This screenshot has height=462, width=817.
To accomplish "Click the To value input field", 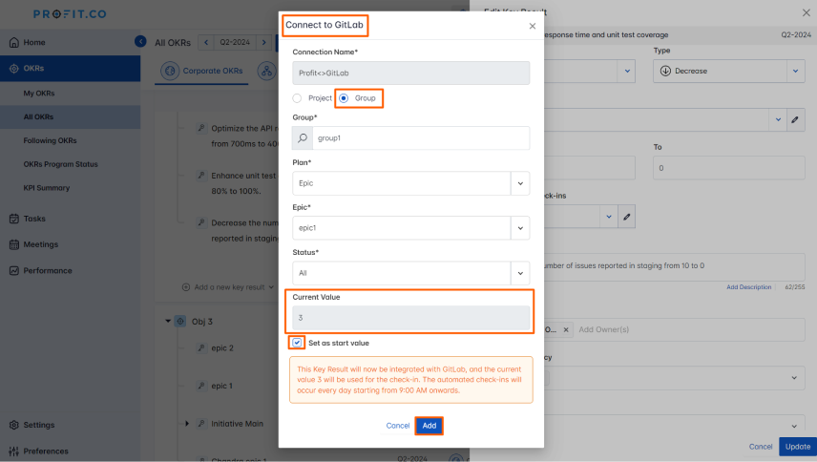I will tap(729, 168).
